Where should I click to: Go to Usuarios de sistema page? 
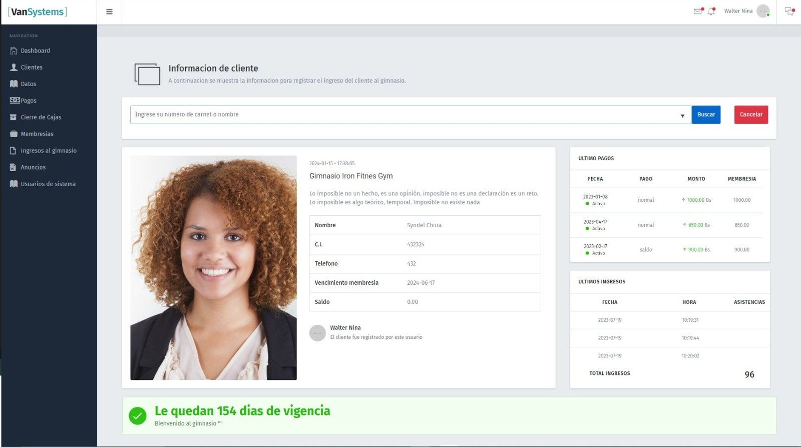pyautogui.click(x=48, y=184)
